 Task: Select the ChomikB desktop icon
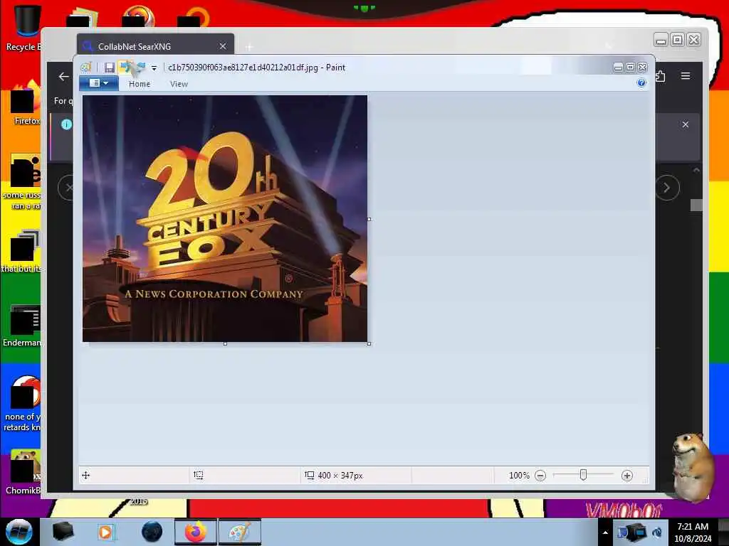[x=23, y=473]
